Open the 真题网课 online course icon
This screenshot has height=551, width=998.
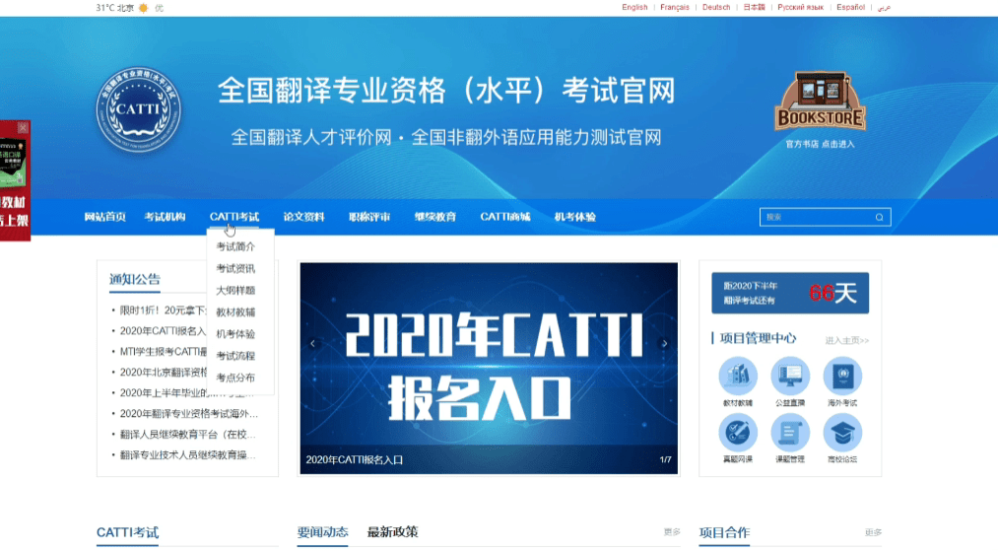coord(738,433)
